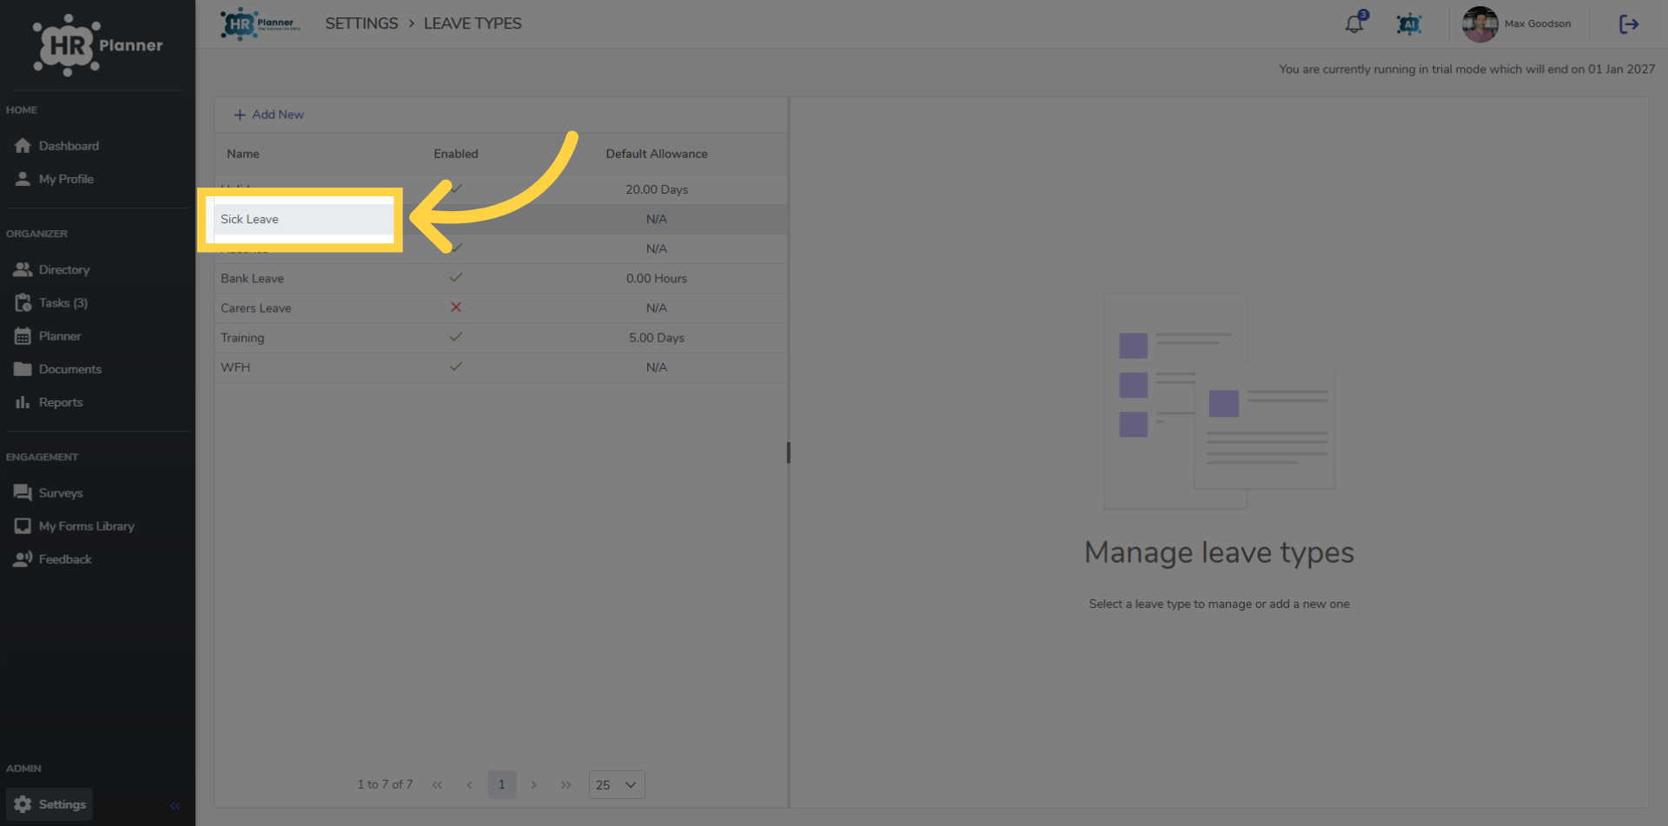Click the Planner calendar icon in the sidebar
The image size is (1668, 826).
(x=23, y=336)
